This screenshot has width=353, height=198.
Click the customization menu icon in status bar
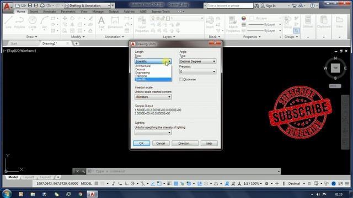pyautogui.click(x=347, y=184)
